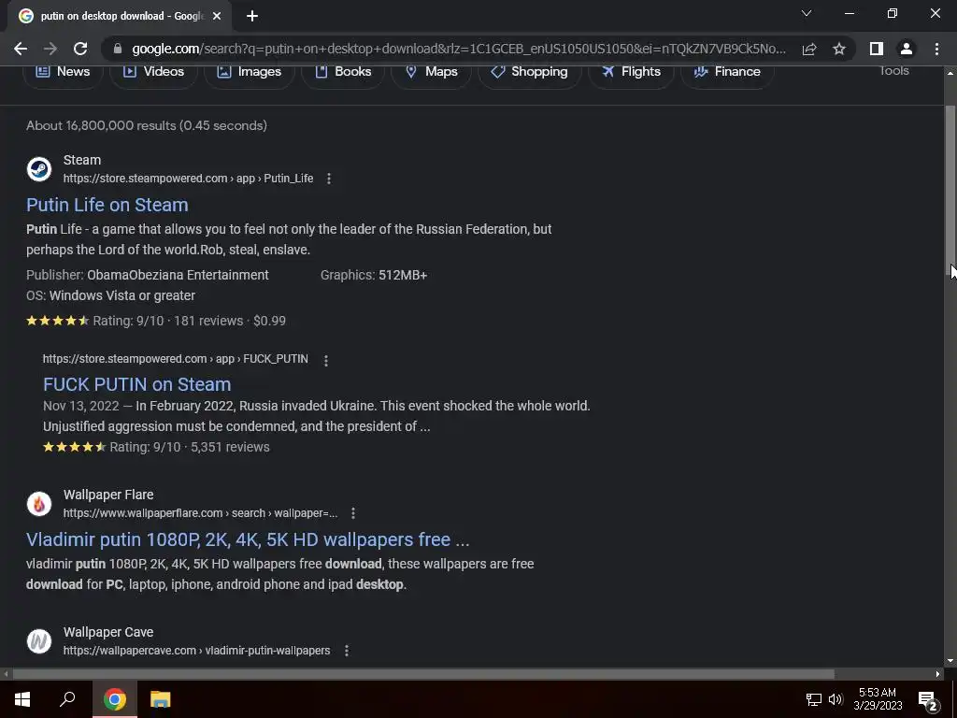Click the address bar URL field

[459, 49]
